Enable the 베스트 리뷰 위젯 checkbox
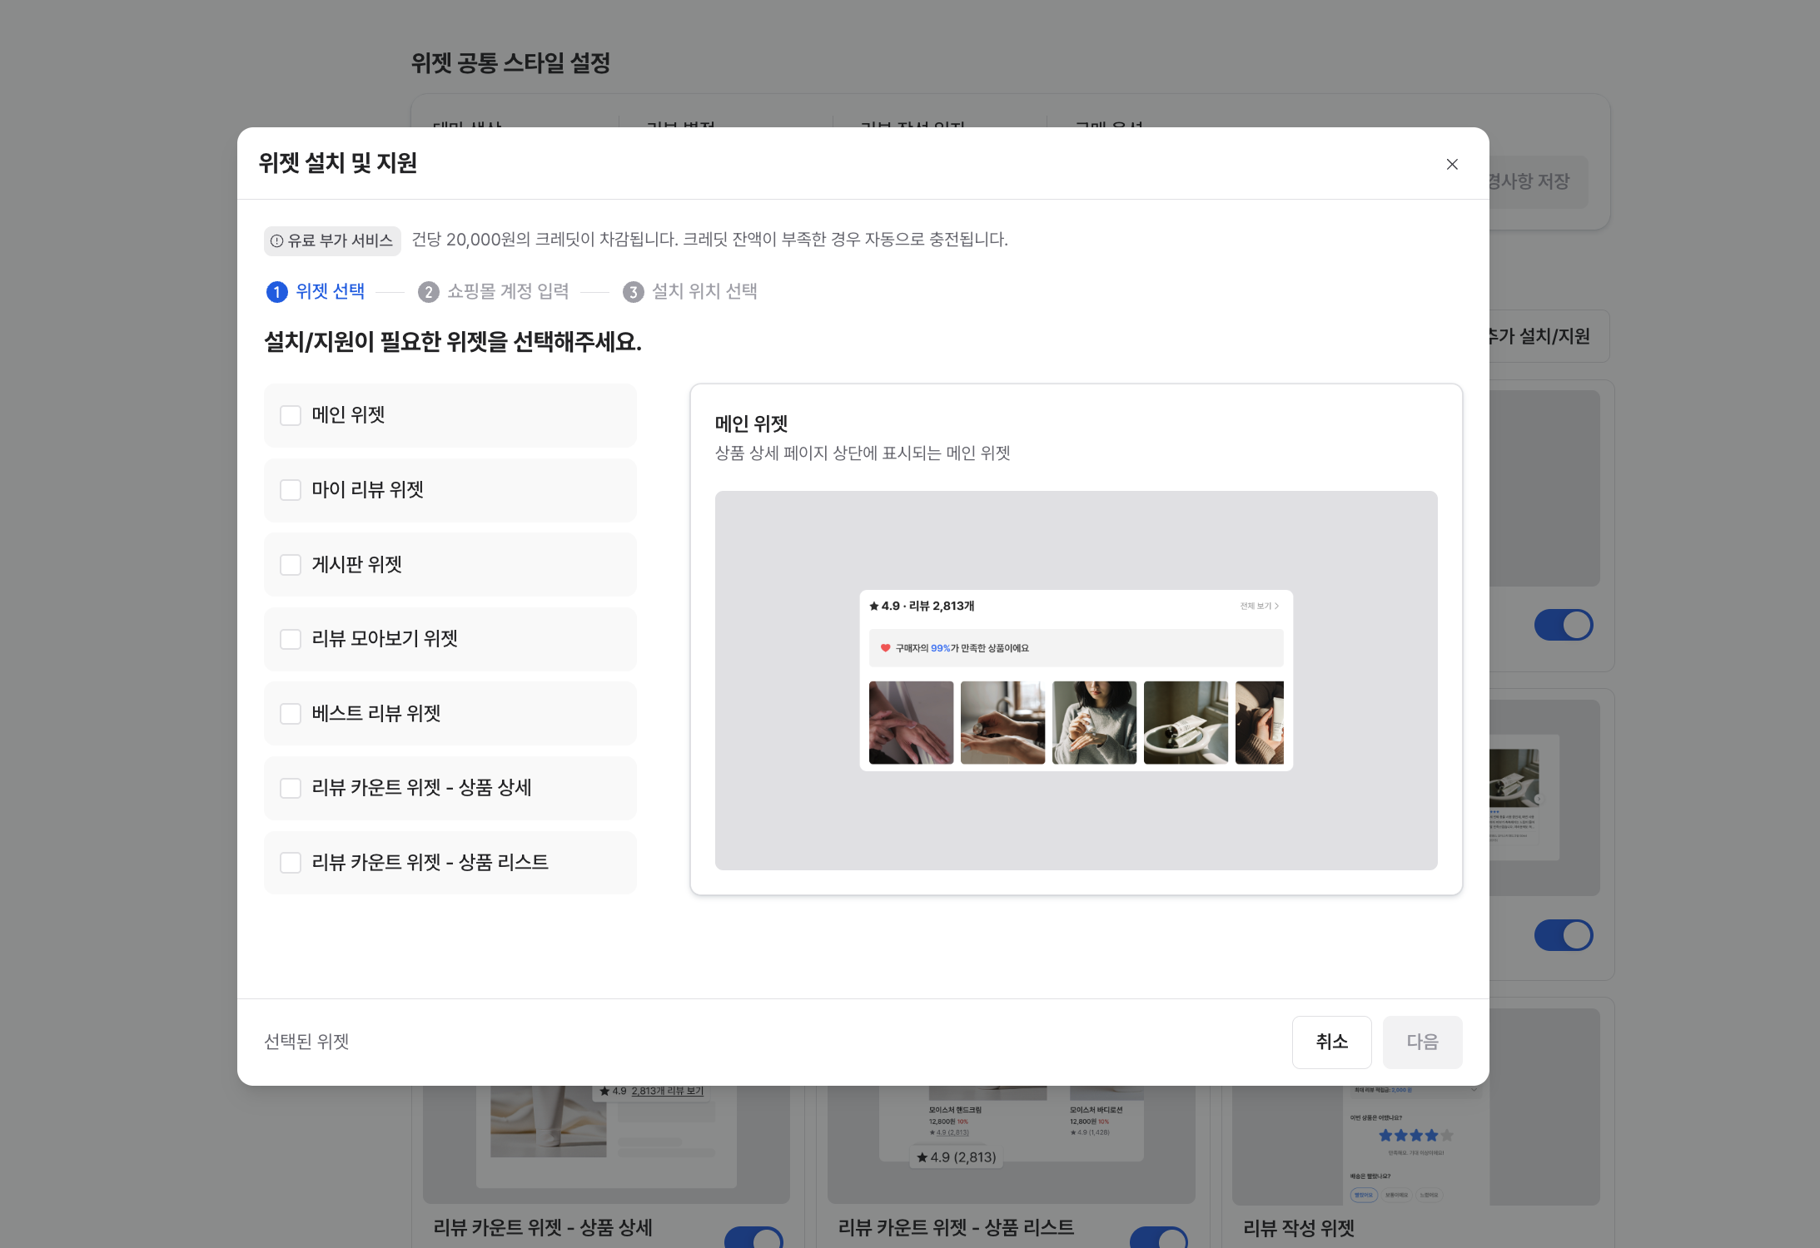This screenshot has width=1820, height=1248. [291, 714]
